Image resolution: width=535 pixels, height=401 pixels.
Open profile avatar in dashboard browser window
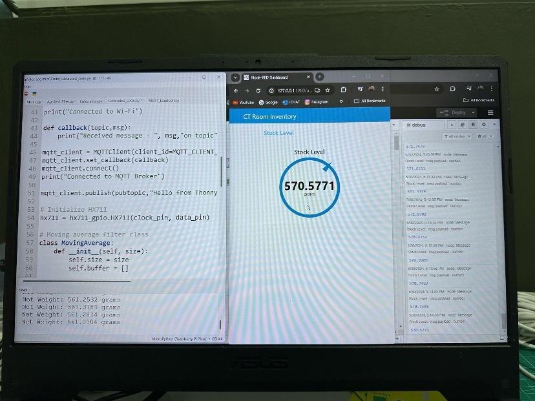[x=372, y=88]
